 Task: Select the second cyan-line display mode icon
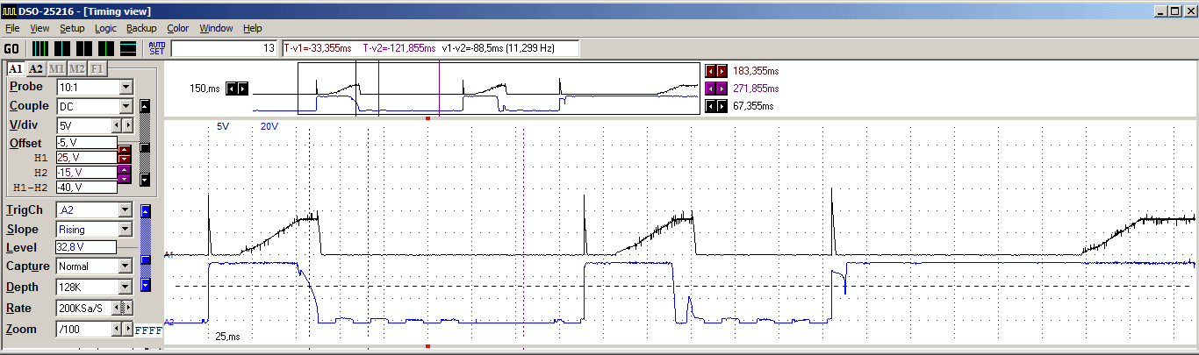point(62,48)
